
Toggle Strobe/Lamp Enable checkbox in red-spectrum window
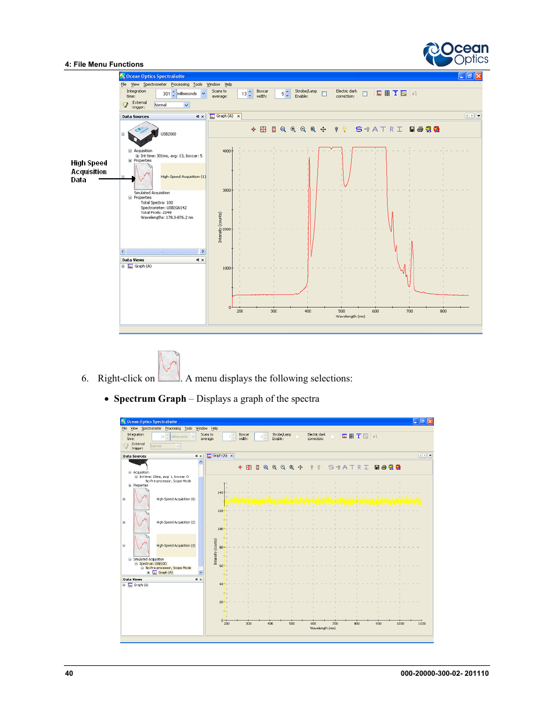(x=324, y=93)
